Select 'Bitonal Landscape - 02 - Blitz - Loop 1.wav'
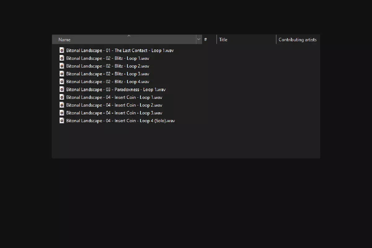This screenshot has height=248, width=372. [108, 58]
